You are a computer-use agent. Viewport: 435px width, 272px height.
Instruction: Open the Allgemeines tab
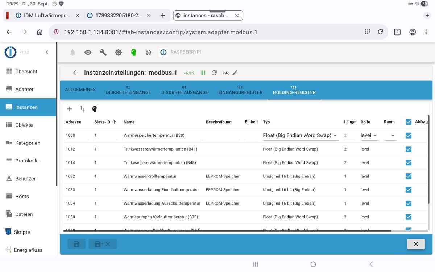click(x=80, y=90)
